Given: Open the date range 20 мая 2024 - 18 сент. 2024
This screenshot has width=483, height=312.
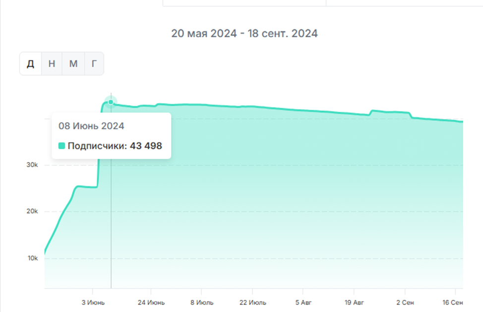Looking at the screenshot, I should [244, 34].
